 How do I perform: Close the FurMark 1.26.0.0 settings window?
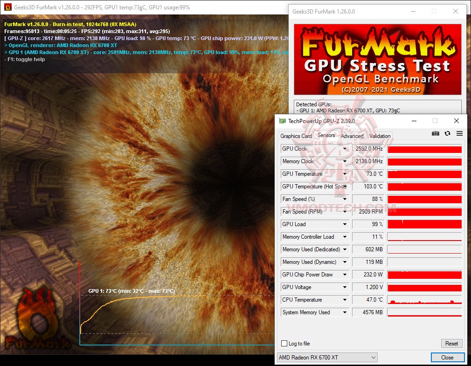(456, 11)
